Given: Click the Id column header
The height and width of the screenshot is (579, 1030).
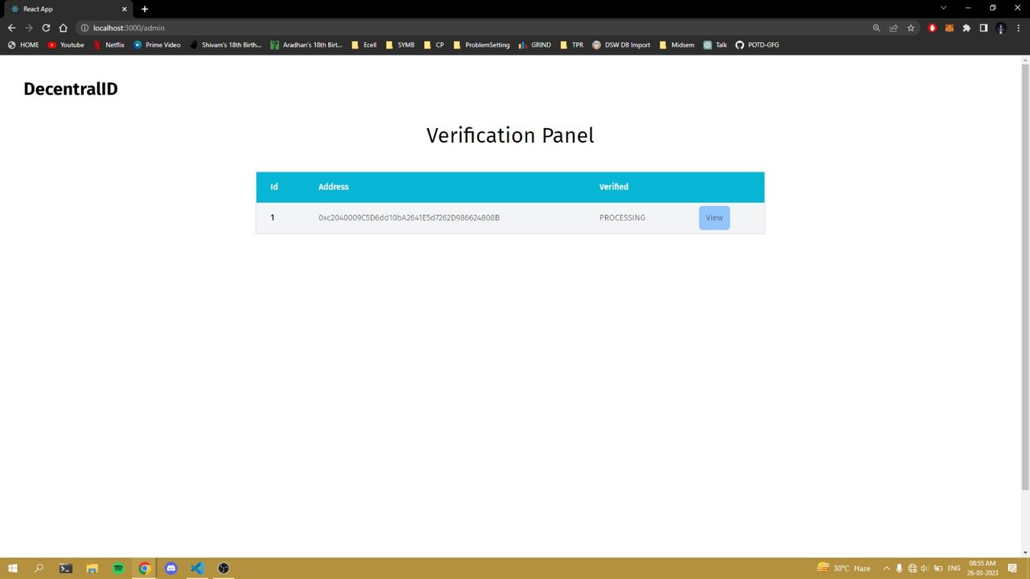Looking at the screenshot, I should pos(274,187).
